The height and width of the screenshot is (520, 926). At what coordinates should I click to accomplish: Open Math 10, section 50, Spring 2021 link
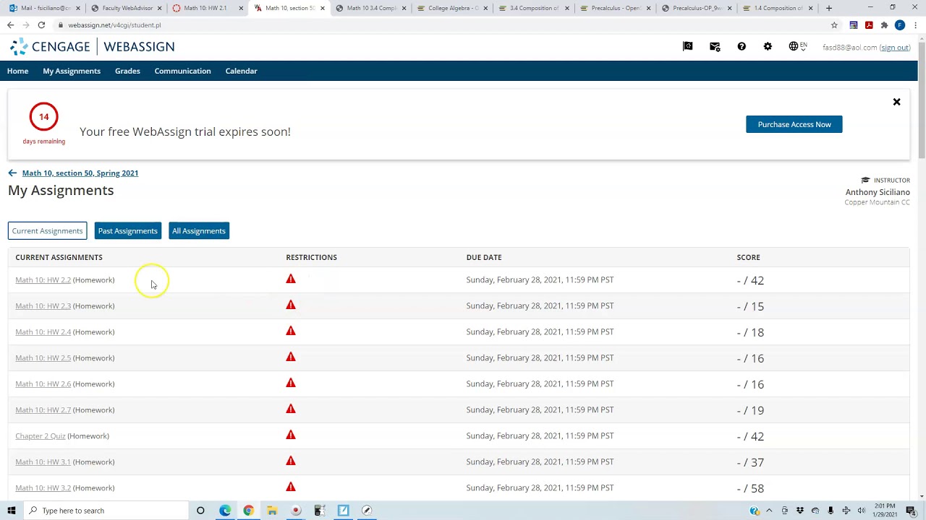tap(80, 173)
